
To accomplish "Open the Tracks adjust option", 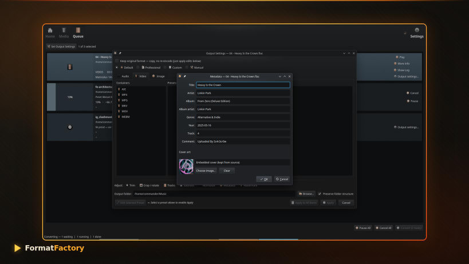I will pos(170,186).
